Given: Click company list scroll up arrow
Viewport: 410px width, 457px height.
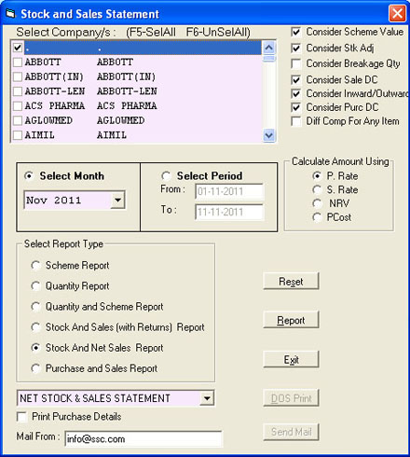Looking at the screenshot, I should (x=268, y=48).
